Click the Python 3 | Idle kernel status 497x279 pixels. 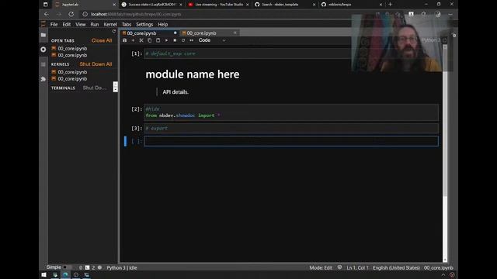(122, 268)
